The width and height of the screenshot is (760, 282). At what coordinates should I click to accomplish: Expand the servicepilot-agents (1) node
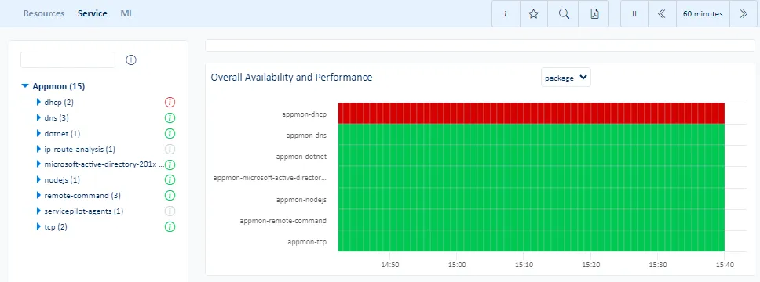(38, 211)
